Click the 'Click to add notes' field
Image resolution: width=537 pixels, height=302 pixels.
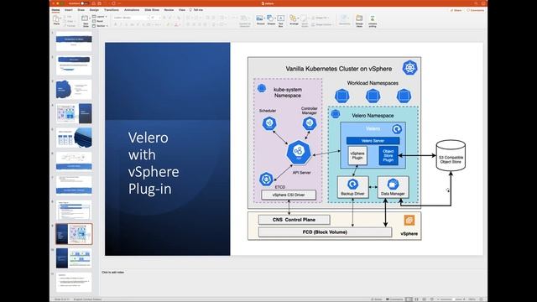pos(113,272)
